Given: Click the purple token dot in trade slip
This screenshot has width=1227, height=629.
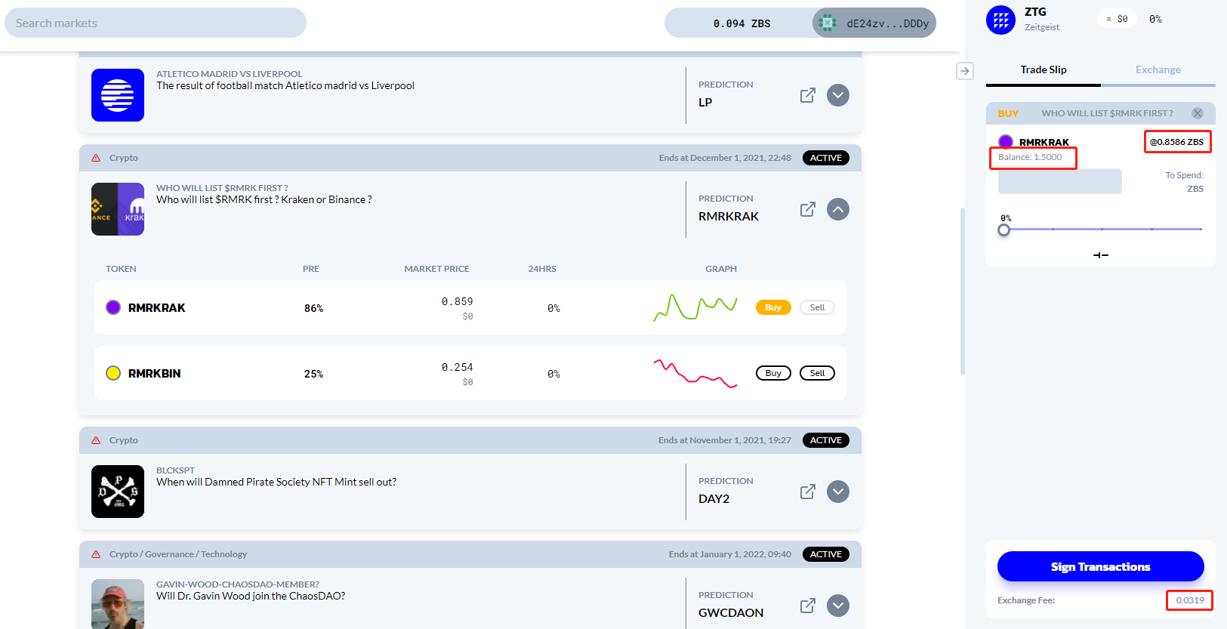Looking at the screenshot, I should 1006,142.
